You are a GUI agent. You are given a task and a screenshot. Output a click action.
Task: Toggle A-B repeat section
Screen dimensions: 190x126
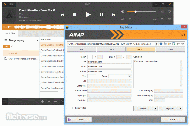(x=155, y=19)
